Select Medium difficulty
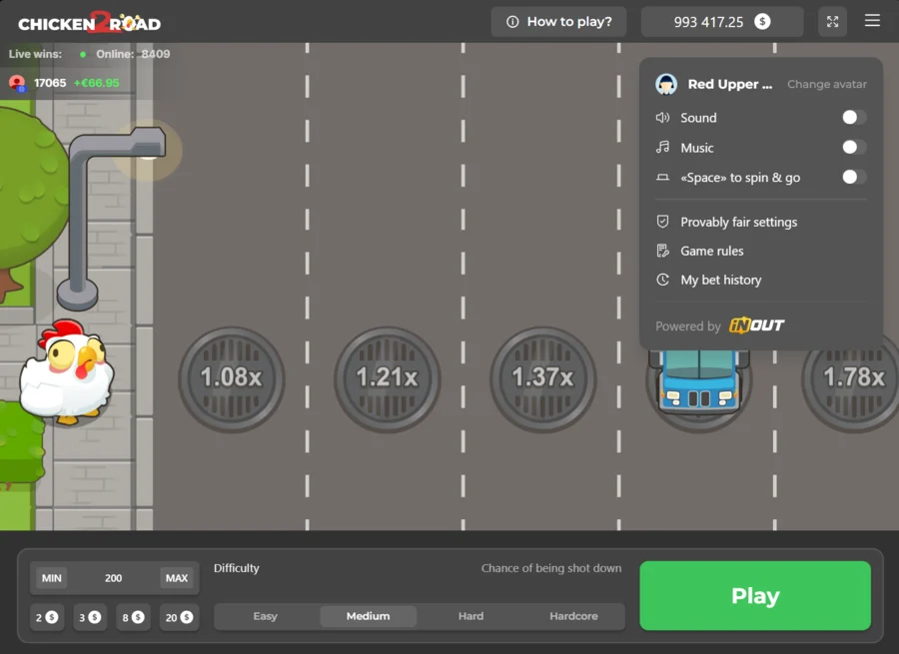This screenshot has height=654, width=899. [x=368, y=616]
